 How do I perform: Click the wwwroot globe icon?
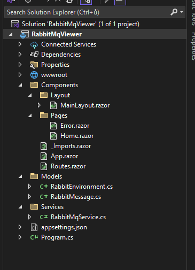pos(34,75)
